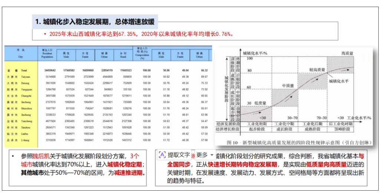Viewport: 385px width, 194px height.
Task: Click the red phrase 低质量向高质量
Action: [x=326, y=164]
